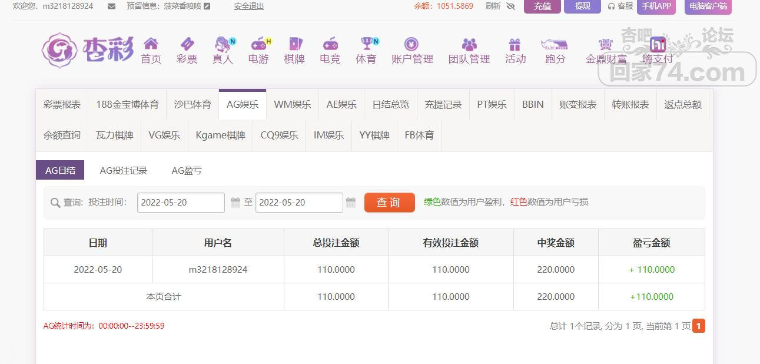Viewport: 760px width, 364px height.
Task: Edit reserved info pencil icon
Action: tap(207, 6)
